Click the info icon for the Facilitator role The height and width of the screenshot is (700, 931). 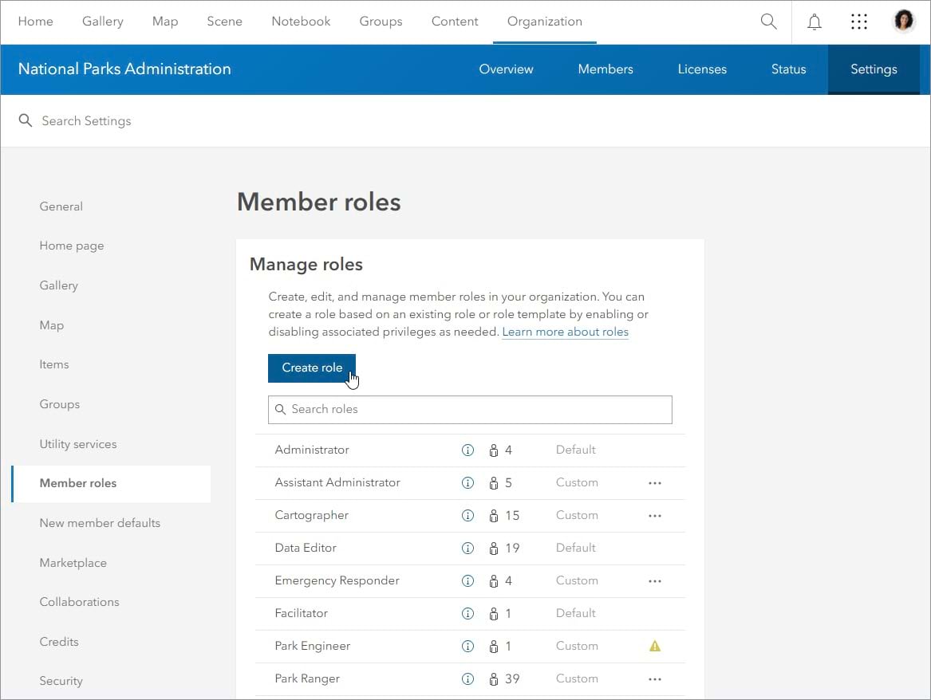coord(468,613)
